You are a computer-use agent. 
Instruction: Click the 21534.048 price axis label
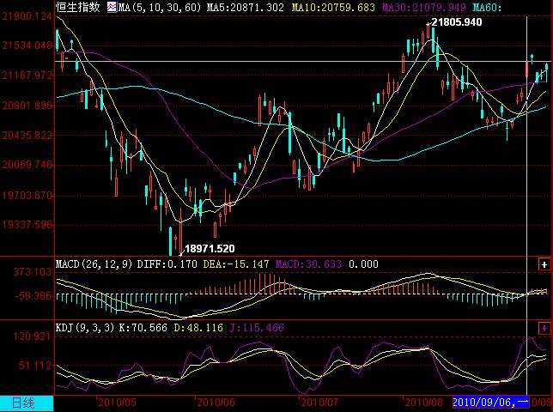tap(27, 45)
